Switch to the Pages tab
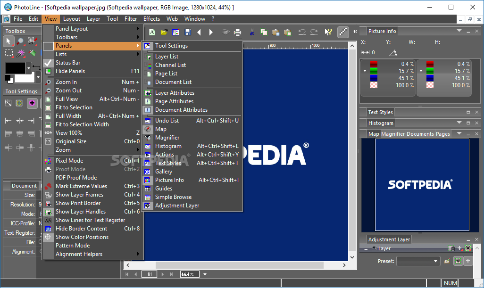Image resolution: width=484 pixels, height=288 pixels. pos(442,134)
